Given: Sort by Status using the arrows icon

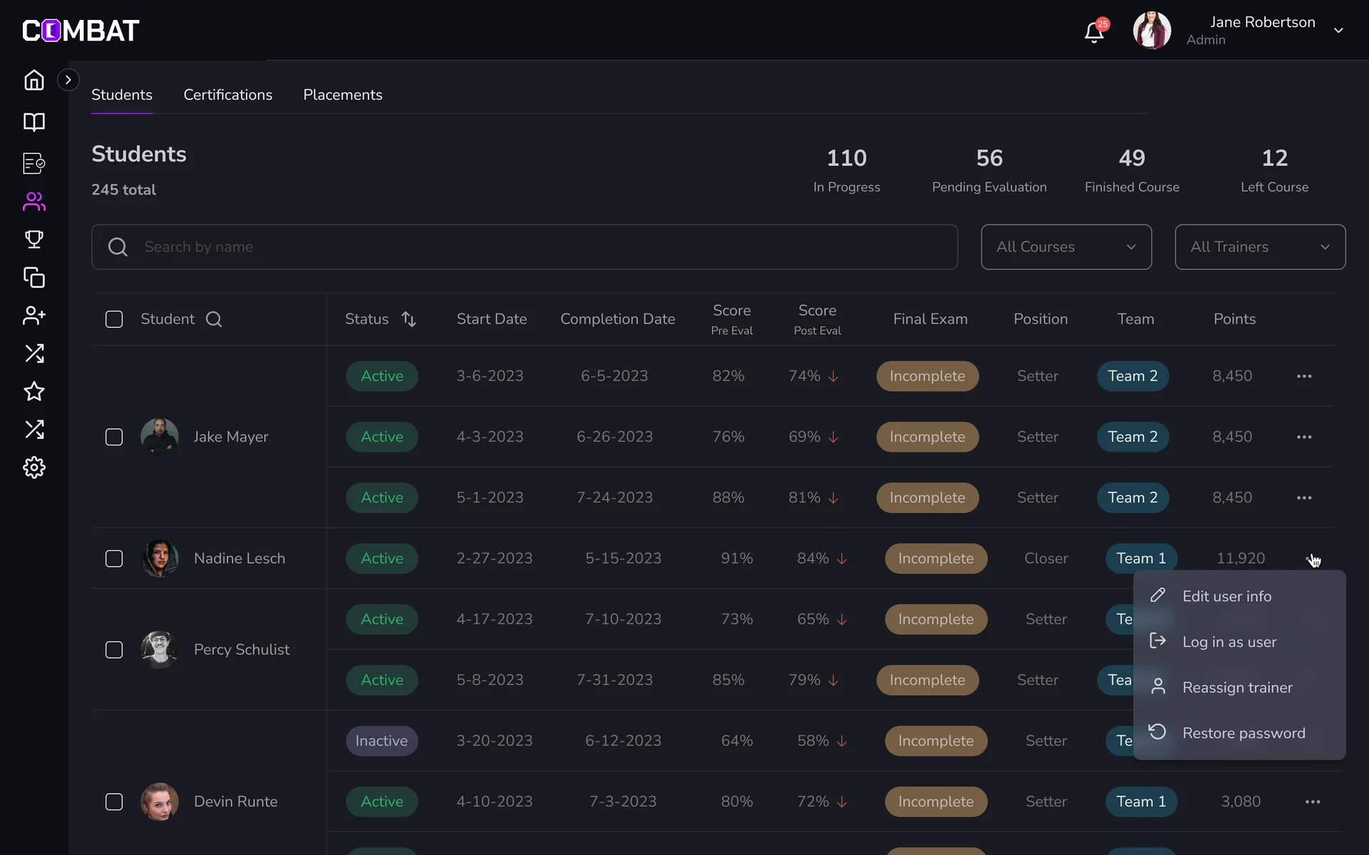Looking at the screenshot, I should (409, 319).
